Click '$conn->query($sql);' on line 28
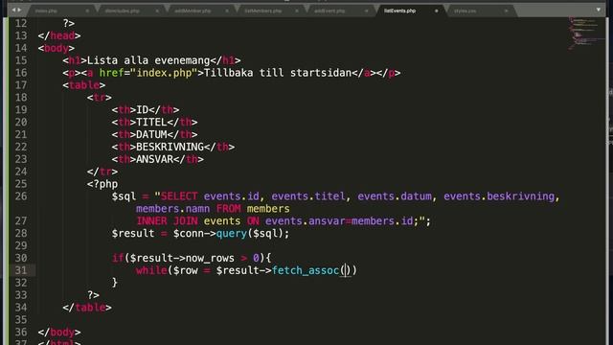613x345 pixels. coord(231,234)
